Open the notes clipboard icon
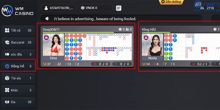The image size is (220, 110). [119, 8]
